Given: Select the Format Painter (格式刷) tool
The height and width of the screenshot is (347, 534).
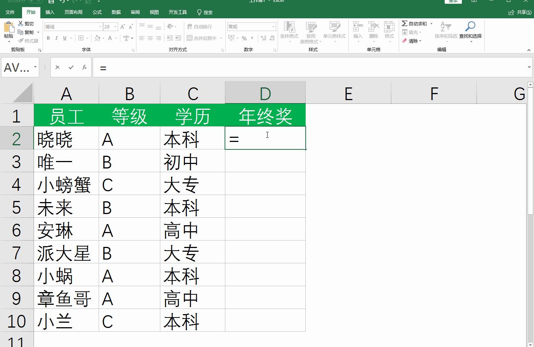Looking at the screenshot, I should [x=28, y=41].
